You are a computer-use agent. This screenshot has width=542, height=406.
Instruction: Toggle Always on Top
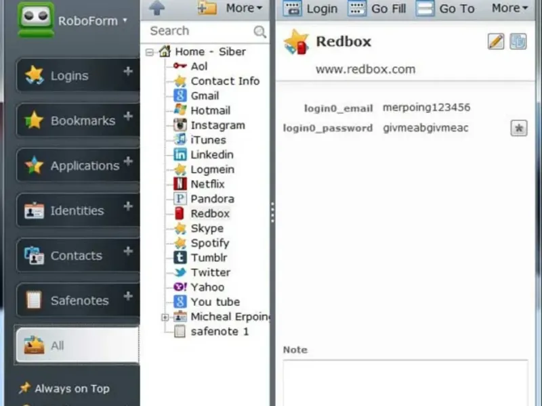tap(64, 388)
